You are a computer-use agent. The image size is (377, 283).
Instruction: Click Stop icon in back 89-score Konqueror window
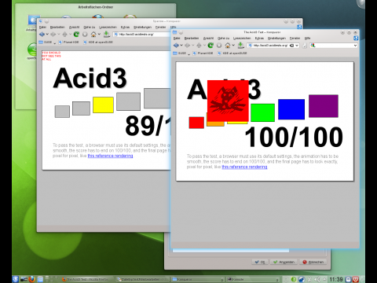[85, 35]
